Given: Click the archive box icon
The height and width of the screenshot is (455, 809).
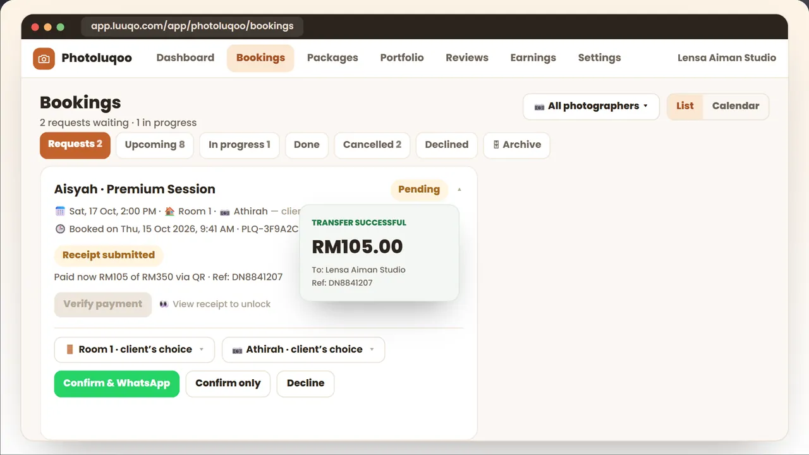Looking at the screenshot, I should tap(496, 145).
